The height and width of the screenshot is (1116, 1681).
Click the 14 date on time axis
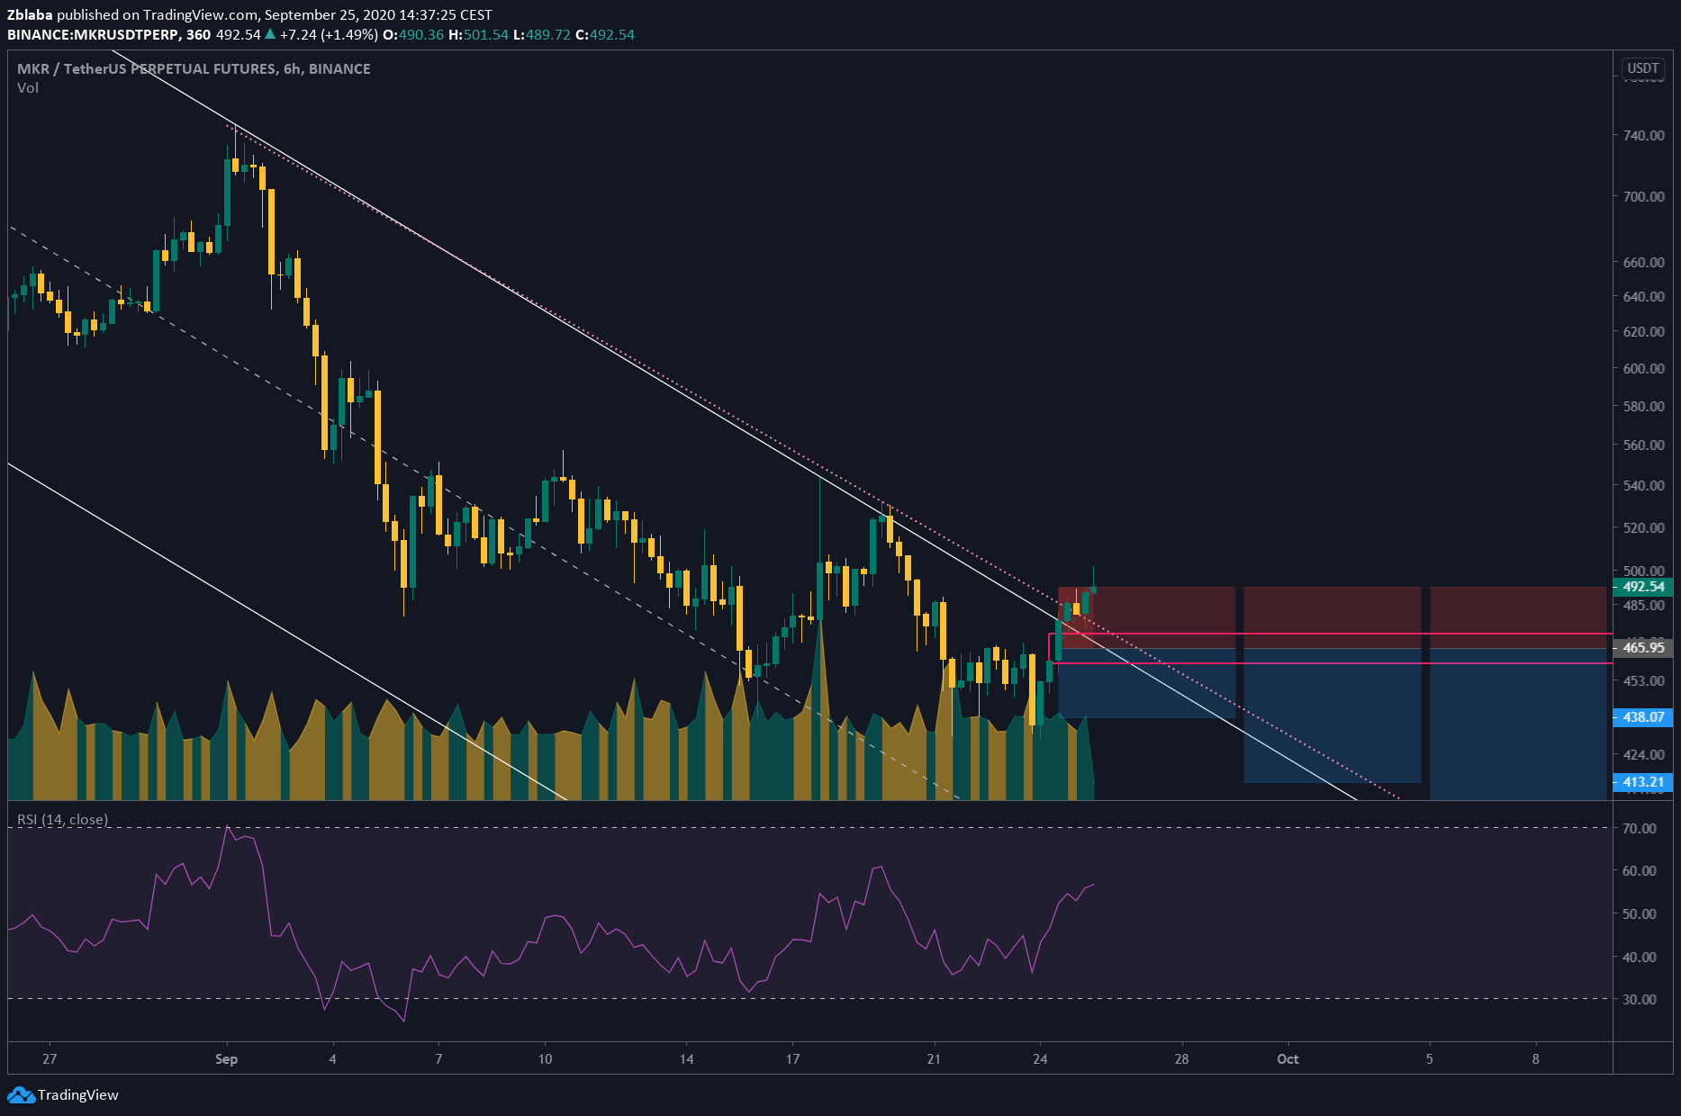pos(686,1059)
